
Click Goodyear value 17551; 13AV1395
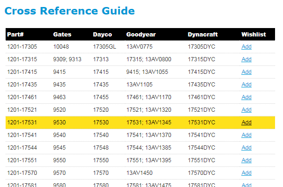pos(149,160)
